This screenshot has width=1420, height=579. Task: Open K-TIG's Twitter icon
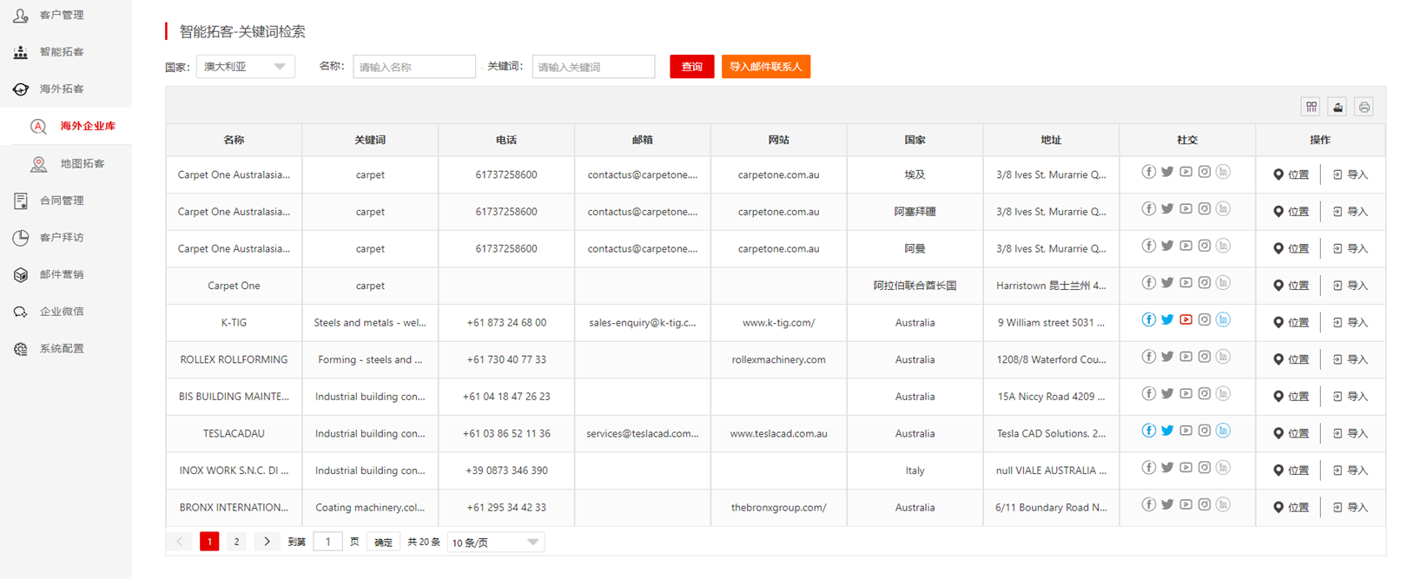click(x=1167, y=320)
